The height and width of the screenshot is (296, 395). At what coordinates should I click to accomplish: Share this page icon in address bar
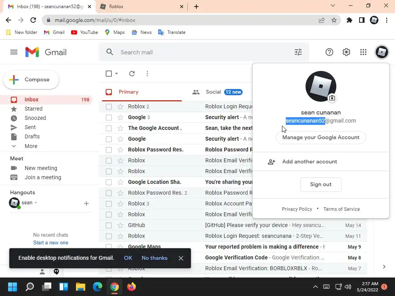point(321,20)
